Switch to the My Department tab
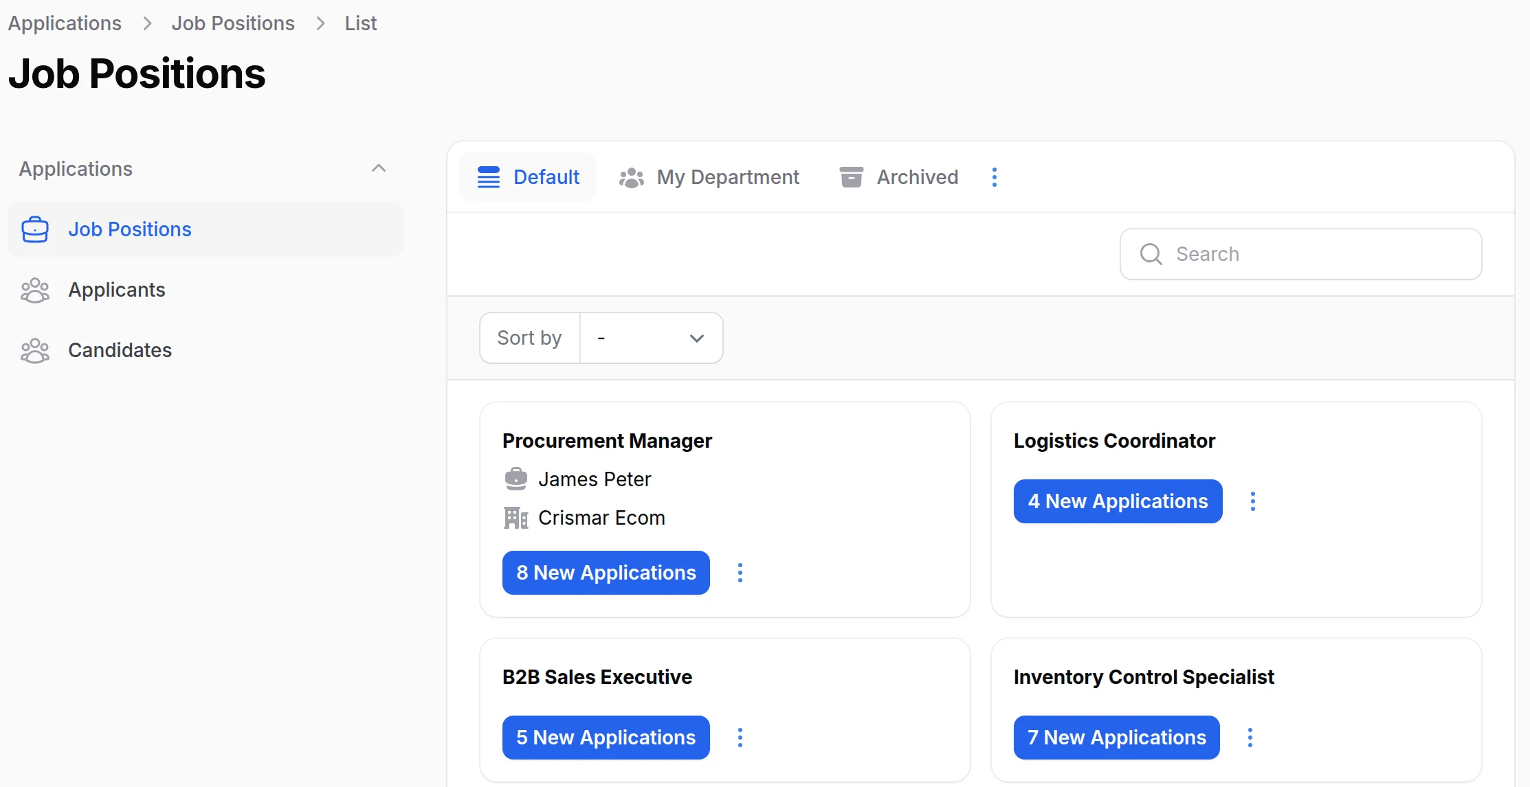Viewport: 1530px width, 787px height. [709, 177]
